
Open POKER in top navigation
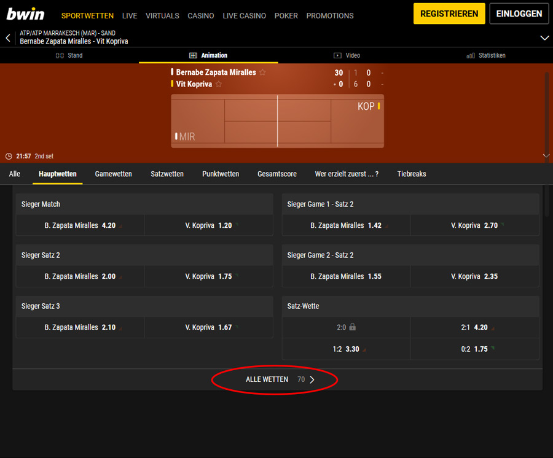(x=286, y=16)
